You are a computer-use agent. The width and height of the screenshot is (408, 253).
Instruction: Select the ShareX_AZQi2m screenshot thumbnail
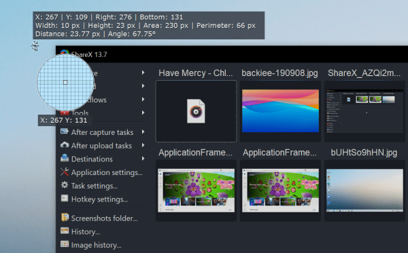point(364,111)
